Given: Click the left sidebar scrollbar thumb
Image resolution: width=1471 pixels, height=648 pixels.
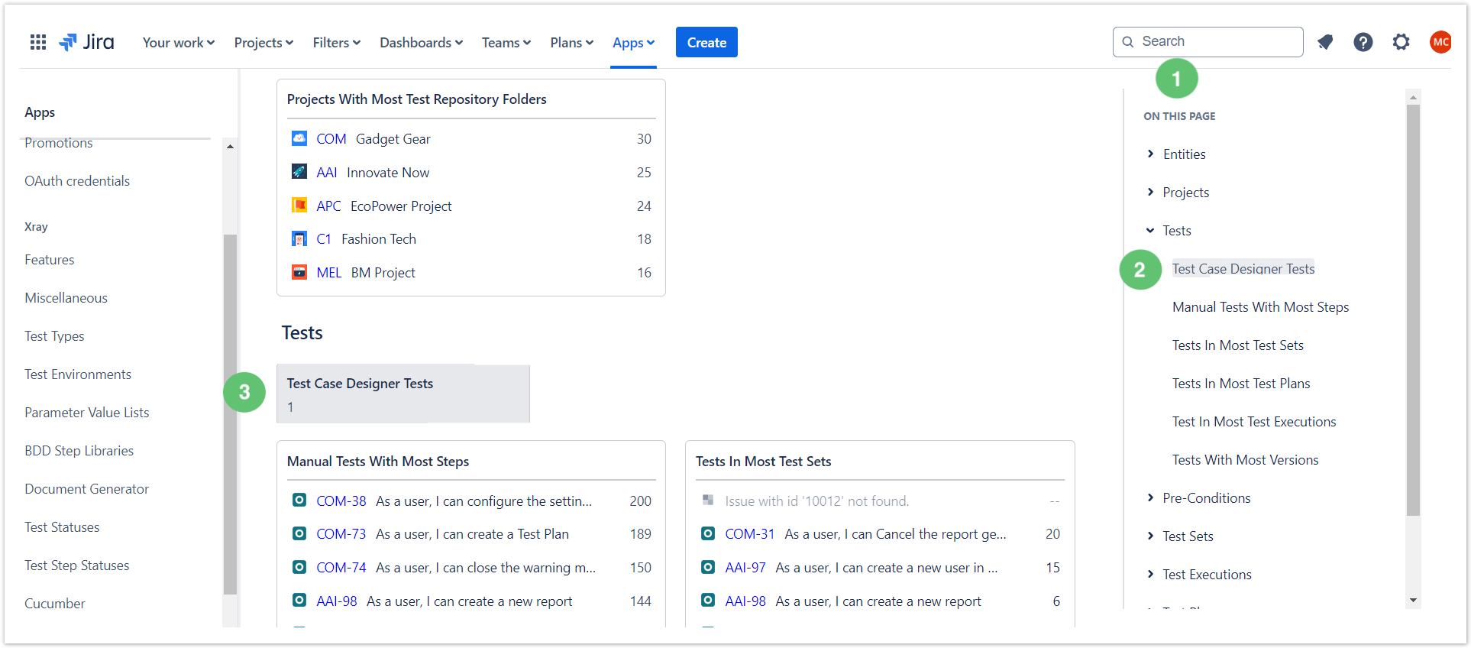Looking at the screenshot, I should click(x=230, y=413).
